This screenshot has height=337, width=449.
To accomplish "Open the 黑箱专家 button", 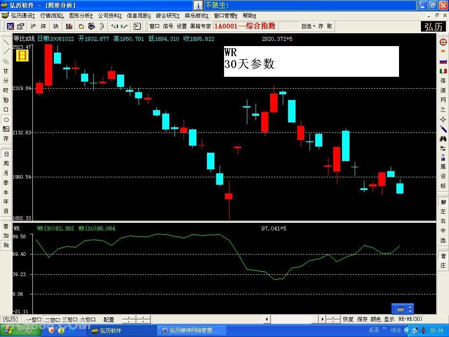I will pos(200,26).
